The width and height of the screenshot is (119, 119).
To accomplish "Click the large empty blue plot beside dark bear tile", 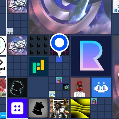I will 38,87.
